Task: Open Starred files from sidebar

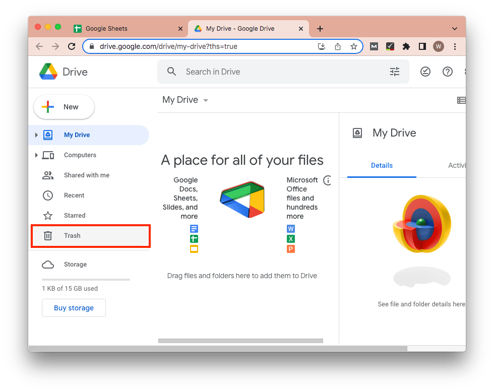Action: pyautogui.click(x=75, y=215)
